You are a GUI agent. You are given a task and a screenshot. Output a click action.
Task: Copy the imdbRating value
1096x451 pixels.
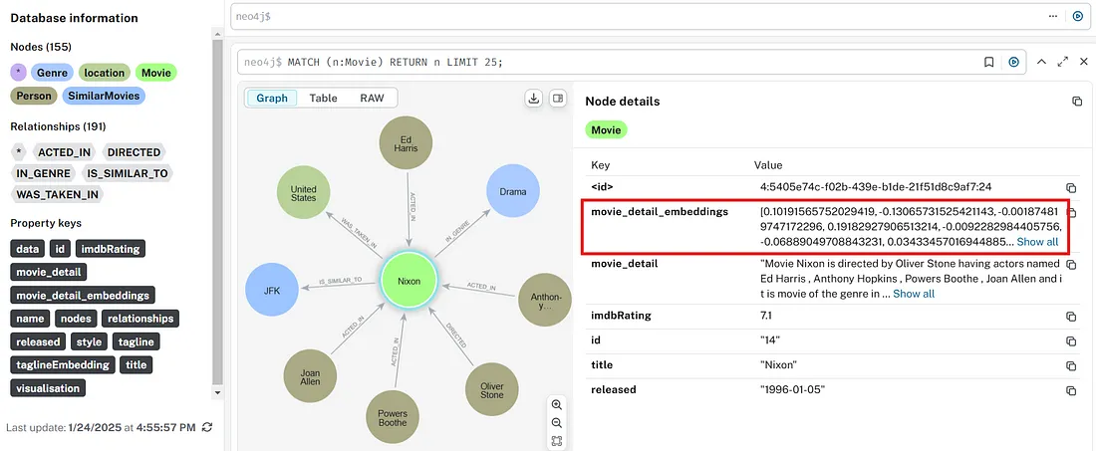click(x=1070, y=317)
